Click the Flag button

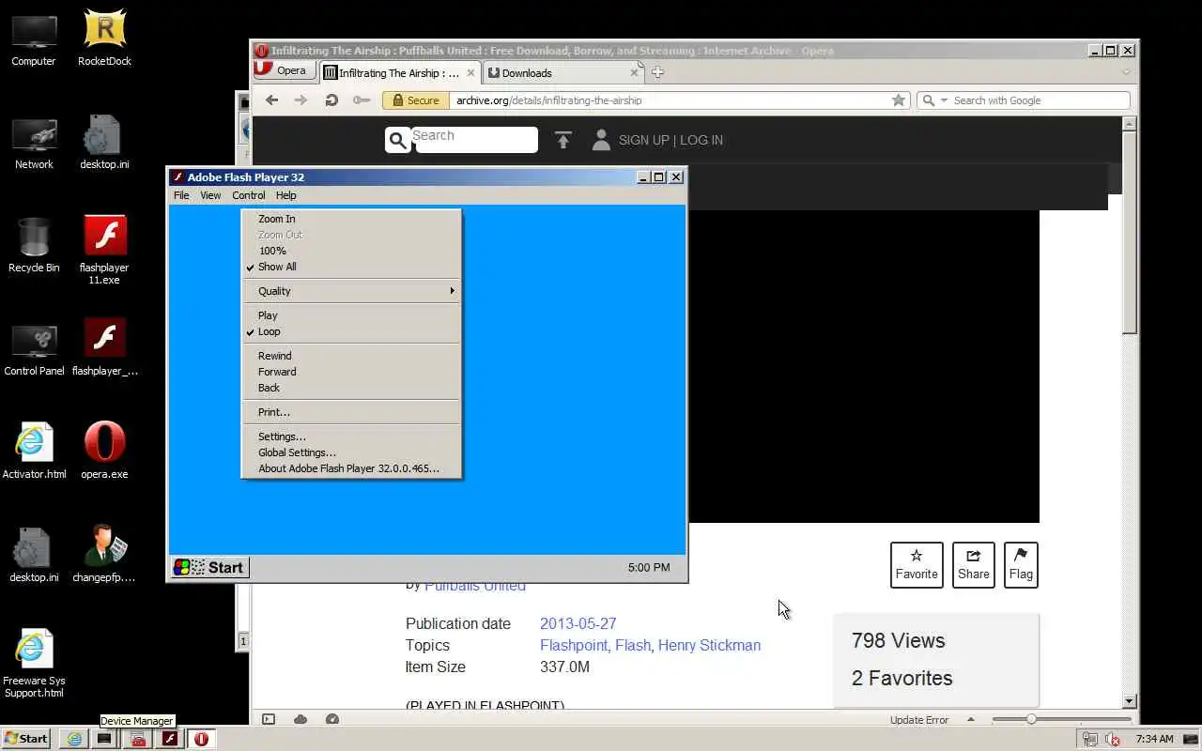[x=1021, y=565]
